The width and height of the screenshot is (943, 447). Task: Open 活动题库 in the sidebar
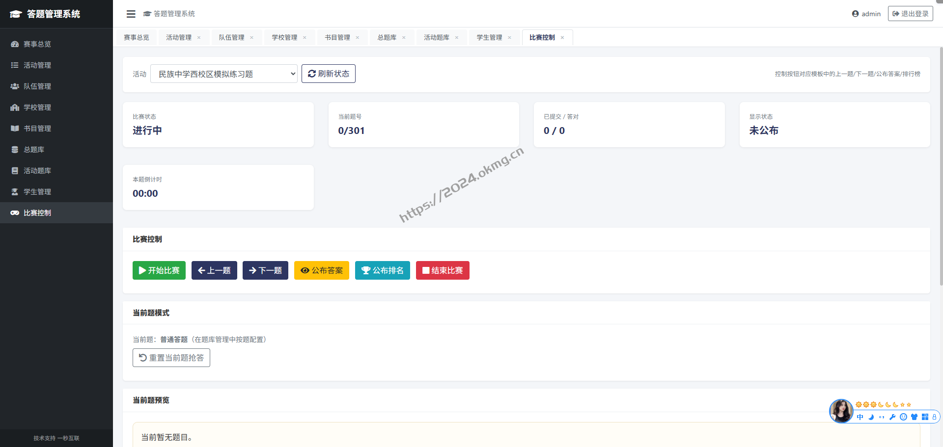tap(56, 171)
